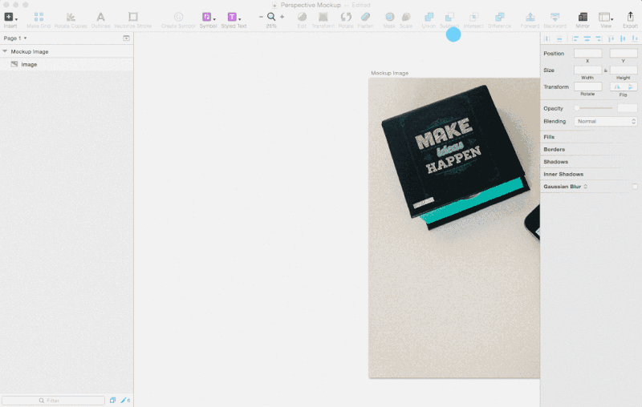
Task: Click the Flatten toolbar icon
Action: pos(365,17)
